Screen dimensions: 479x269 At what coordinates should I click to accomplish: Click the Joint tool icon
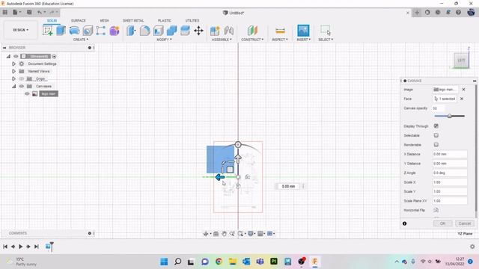click(x=229, y=31)
